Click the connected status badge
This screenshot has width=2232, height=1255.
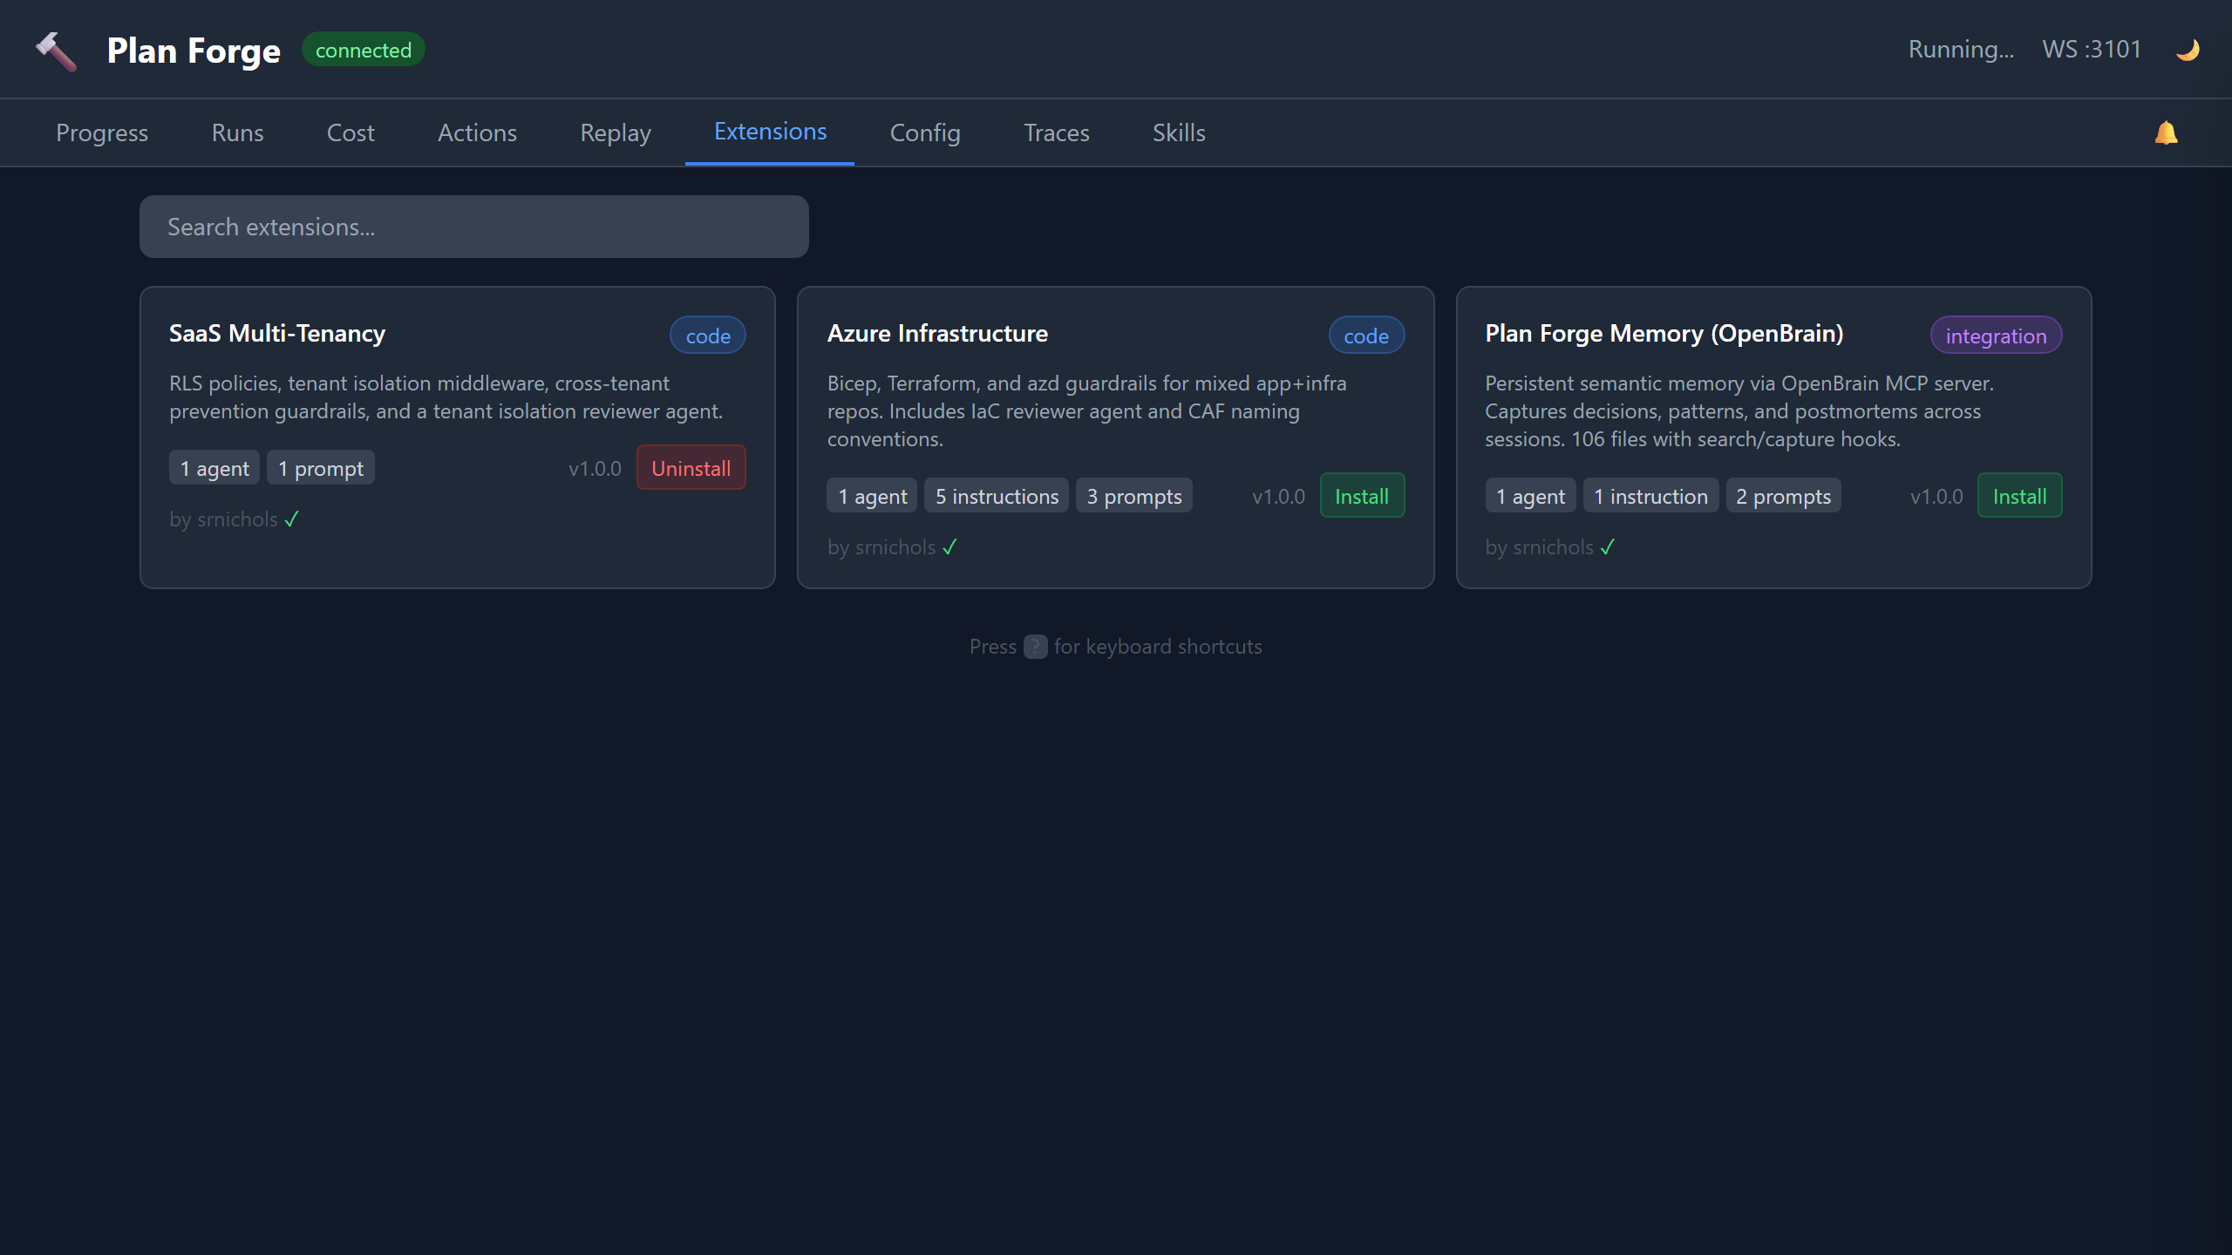(363, 49)
